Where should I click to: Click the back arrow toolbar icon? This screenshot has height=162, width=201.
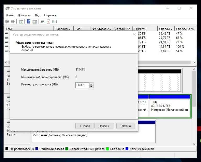7,21
